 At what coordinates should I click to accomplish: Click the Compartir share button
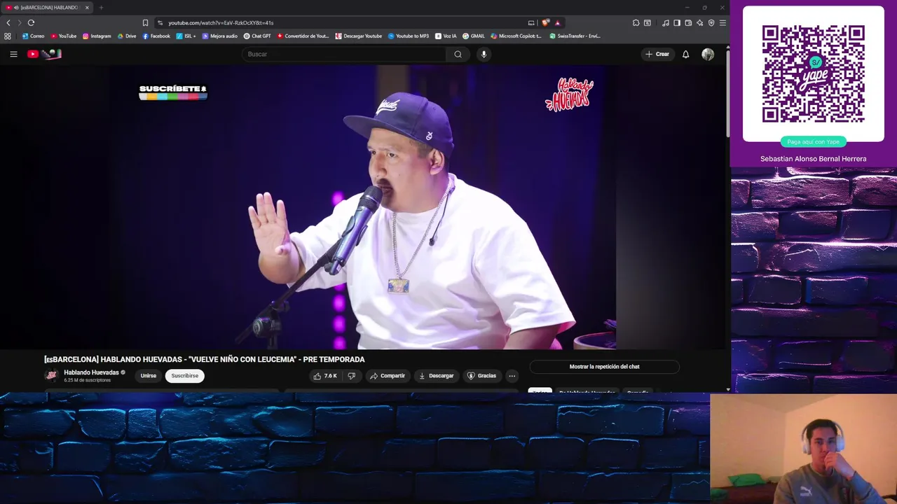[388, 376]
